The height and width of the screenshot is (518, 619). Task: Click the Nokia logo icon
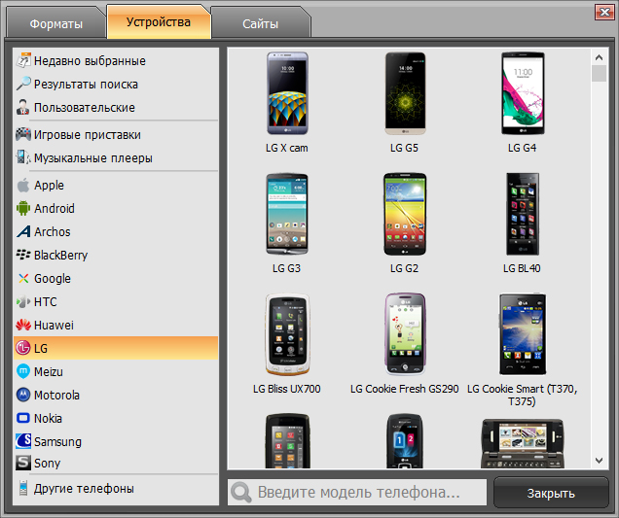[23, 418]
